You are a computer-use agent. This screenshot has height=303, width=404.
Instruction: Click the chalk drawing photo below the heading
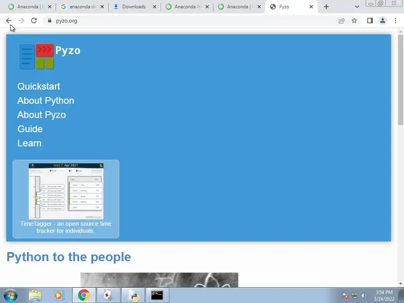[x=159, y=280]
